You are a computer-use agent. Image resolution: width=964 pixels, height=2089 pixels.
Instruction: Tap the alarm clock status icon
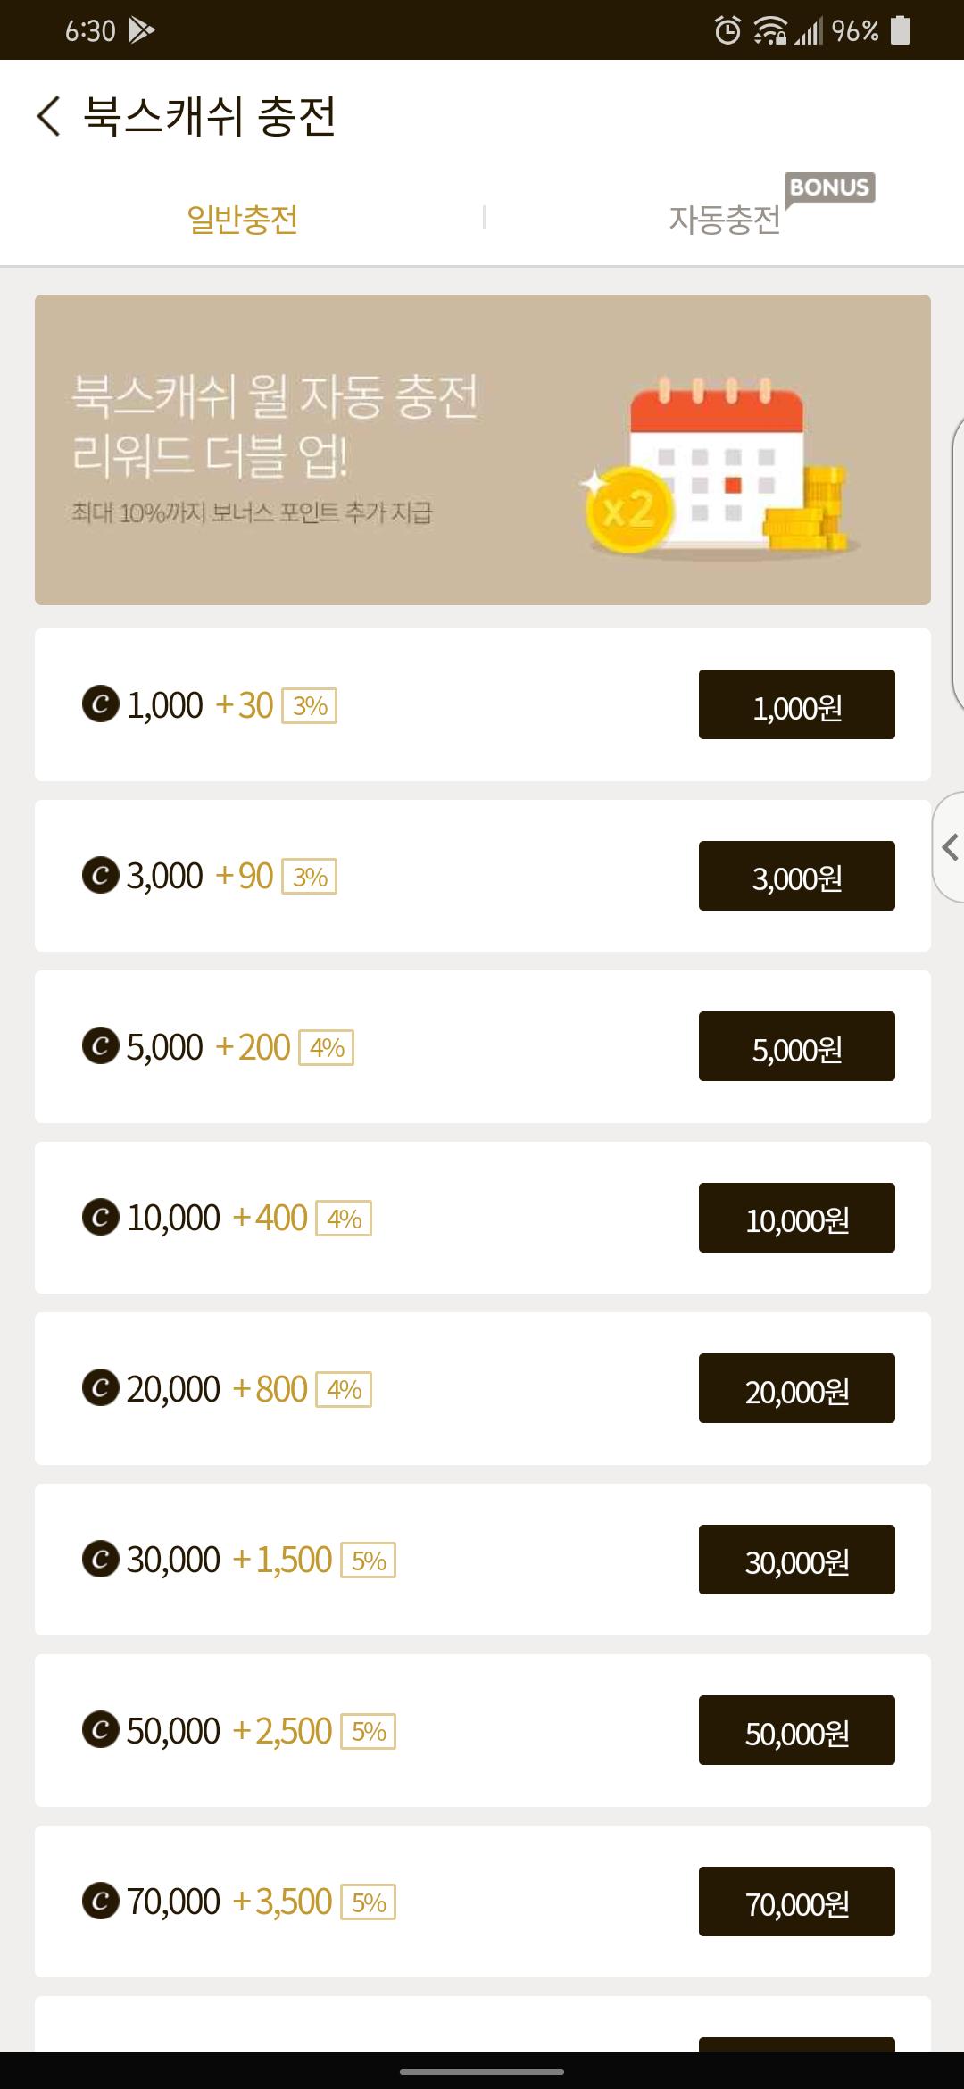pyautogui.click(x=727, y=31)
